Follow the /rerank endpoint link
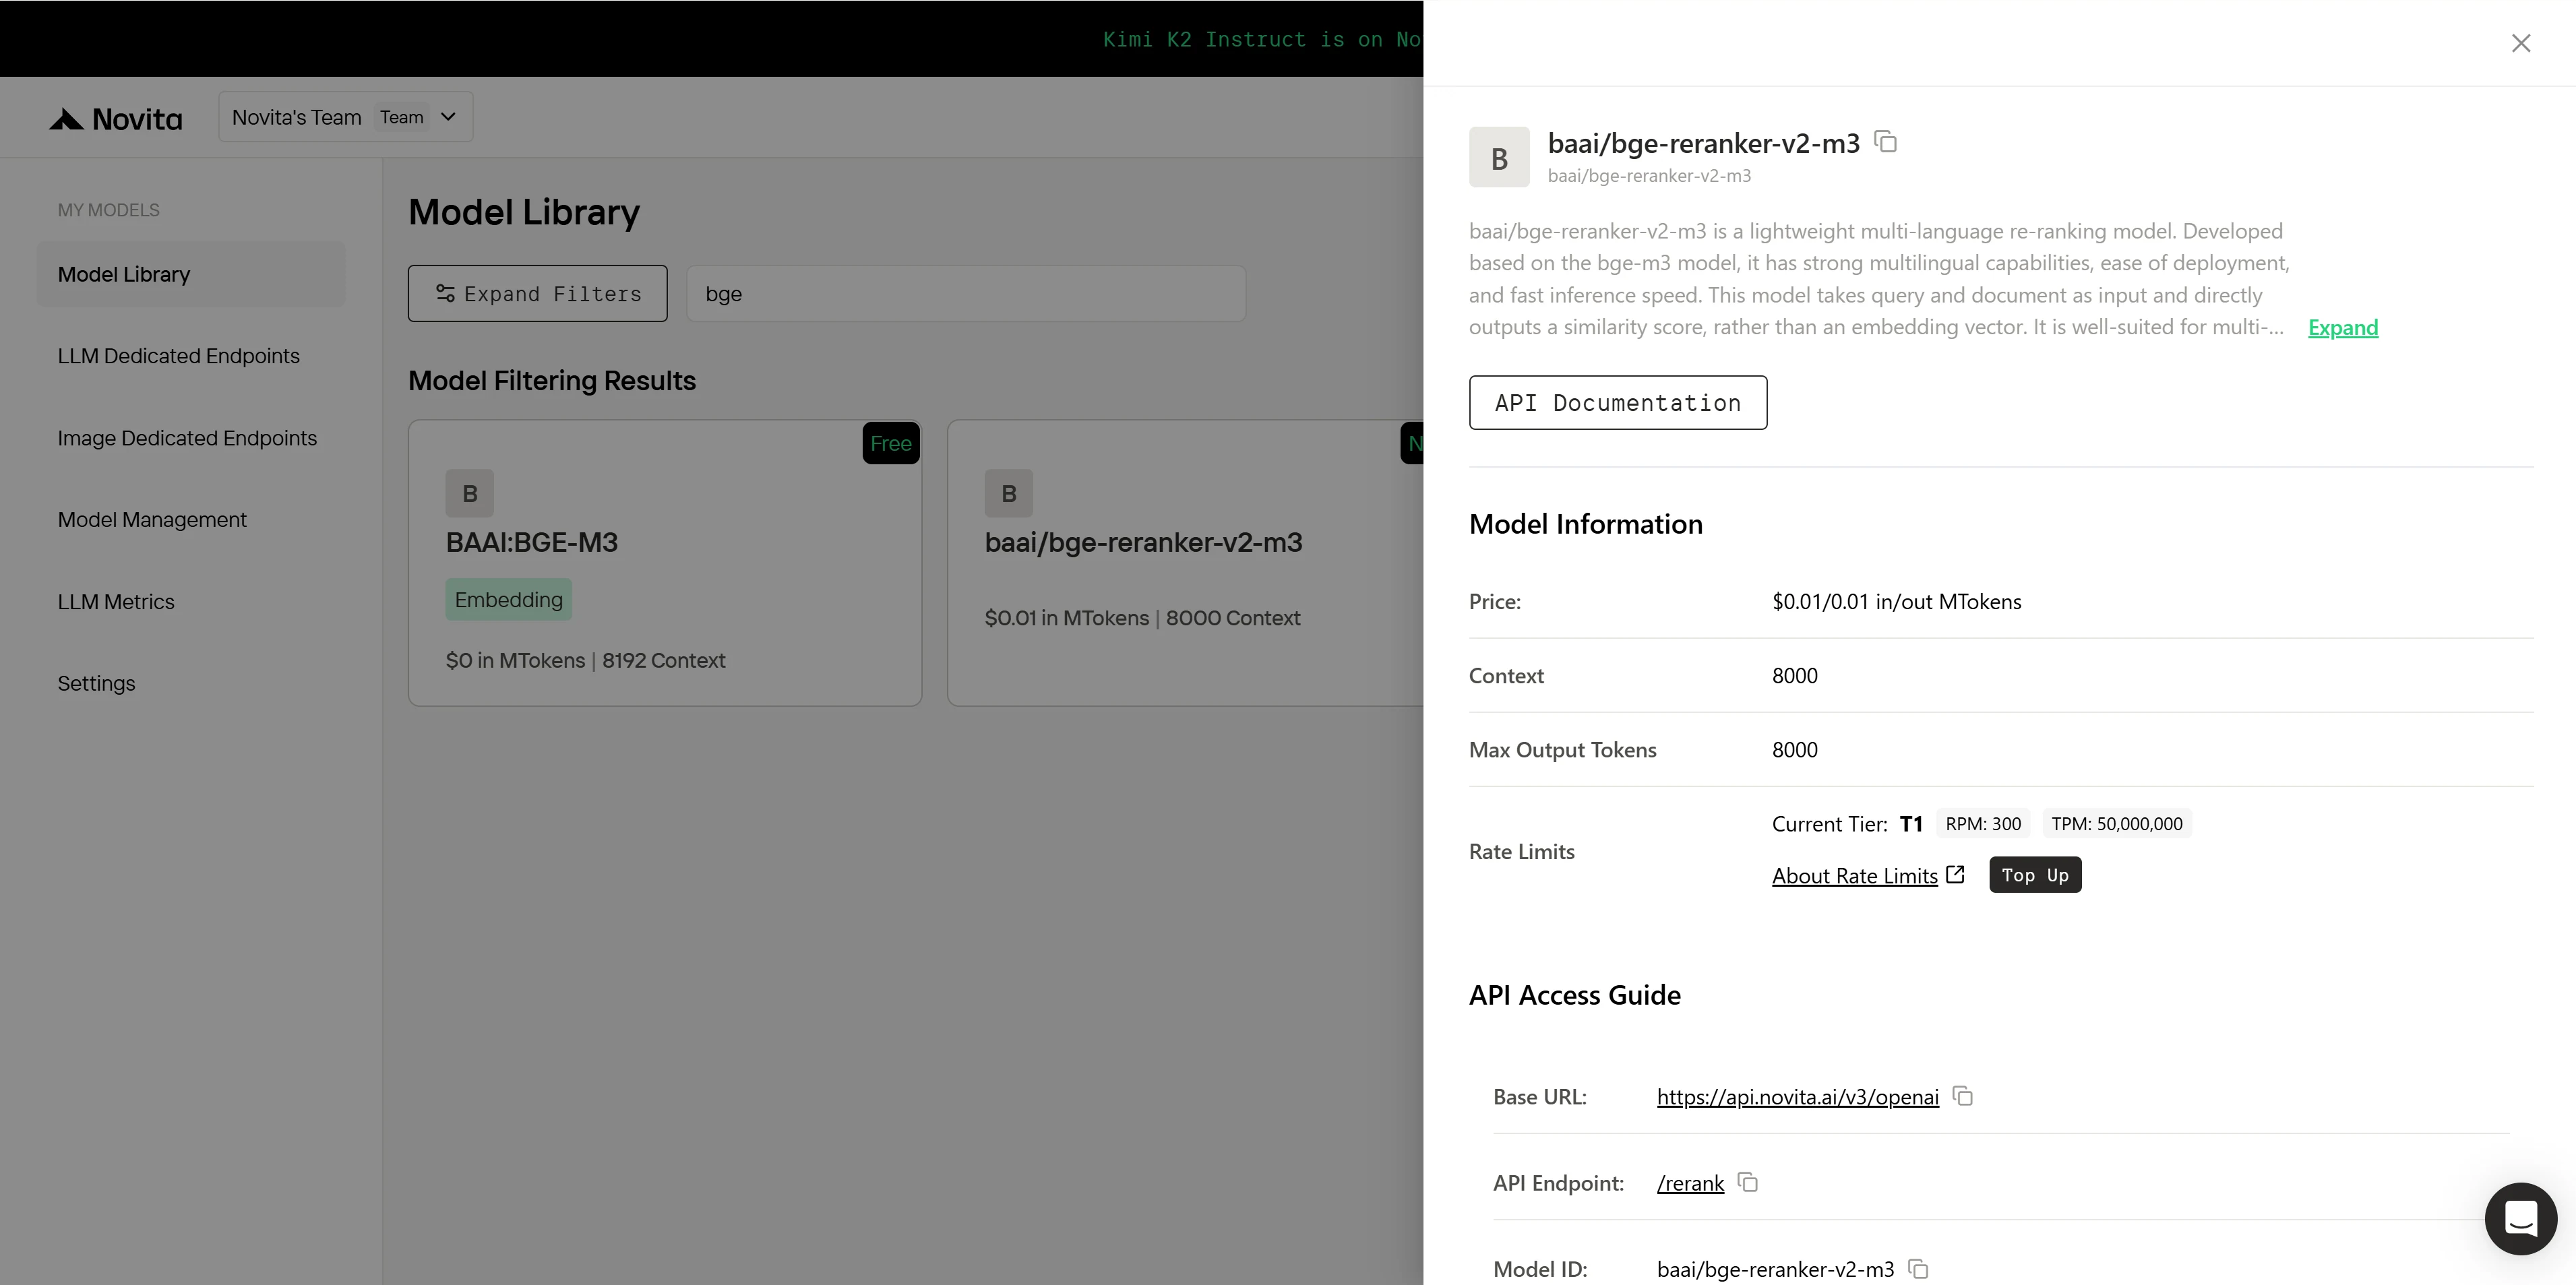The height and width of the screenshot is (1285, 2576). (1690, 1183)
